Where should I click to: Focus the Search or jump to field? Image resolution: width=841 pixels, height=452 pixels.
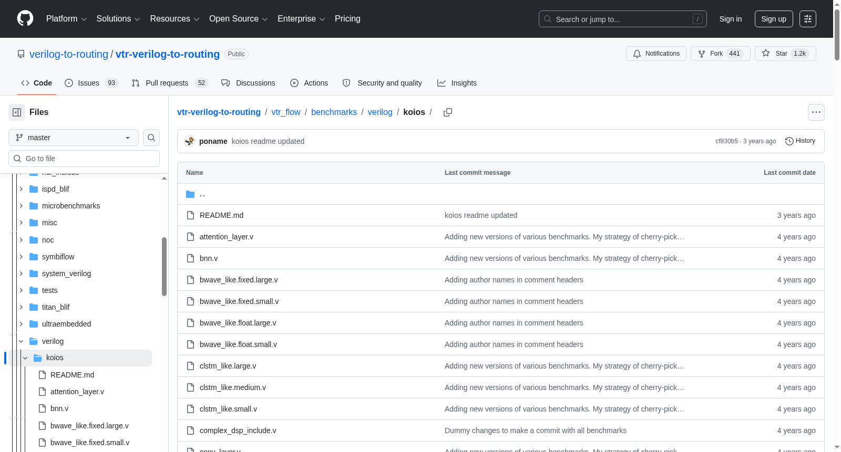(623, 19)
